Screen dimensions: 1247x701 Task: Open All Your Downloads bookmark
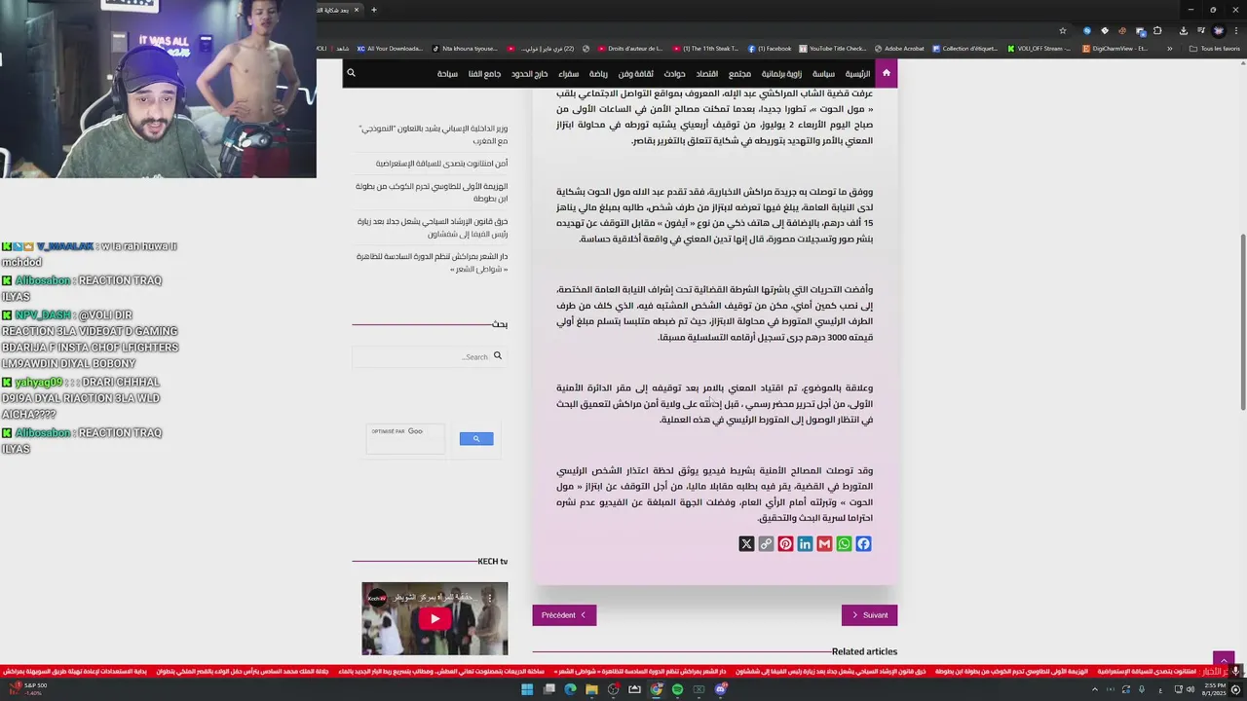coord(390,49)
